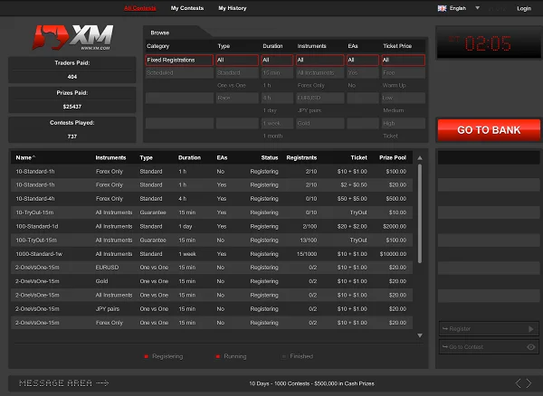543x396 pixels.
Task: Select 2-OneVsOne-15m JPY pairs contest
Action: tap(212, 309)
